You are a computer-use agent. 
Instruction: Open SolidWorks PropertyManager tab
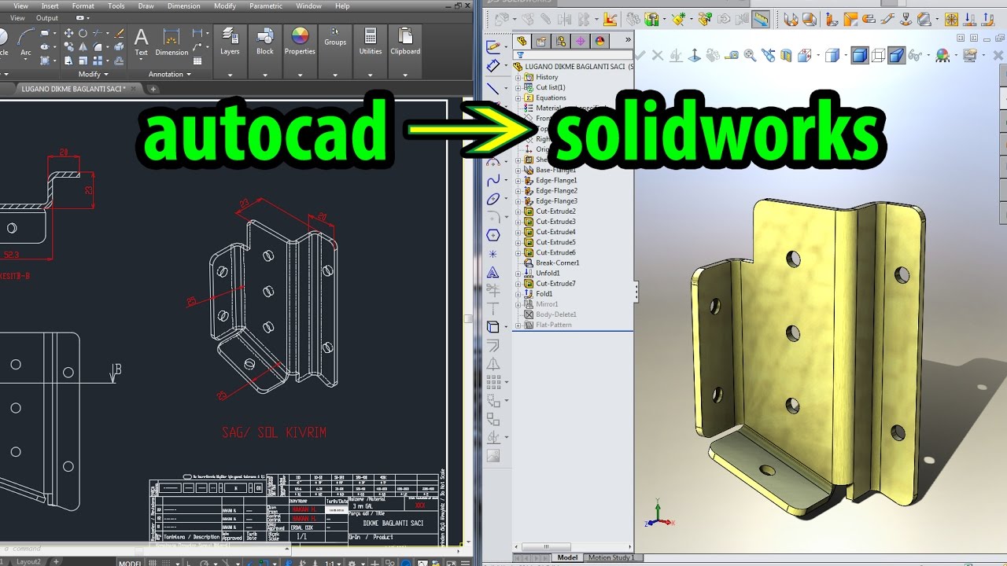pyautogui.click(x=541, y=41)
